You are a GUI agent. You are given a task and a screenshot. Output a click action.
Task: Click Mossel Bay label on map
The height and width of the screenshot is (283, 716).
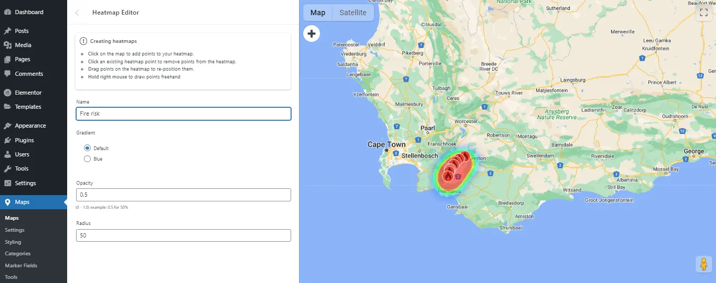point(666,169)
